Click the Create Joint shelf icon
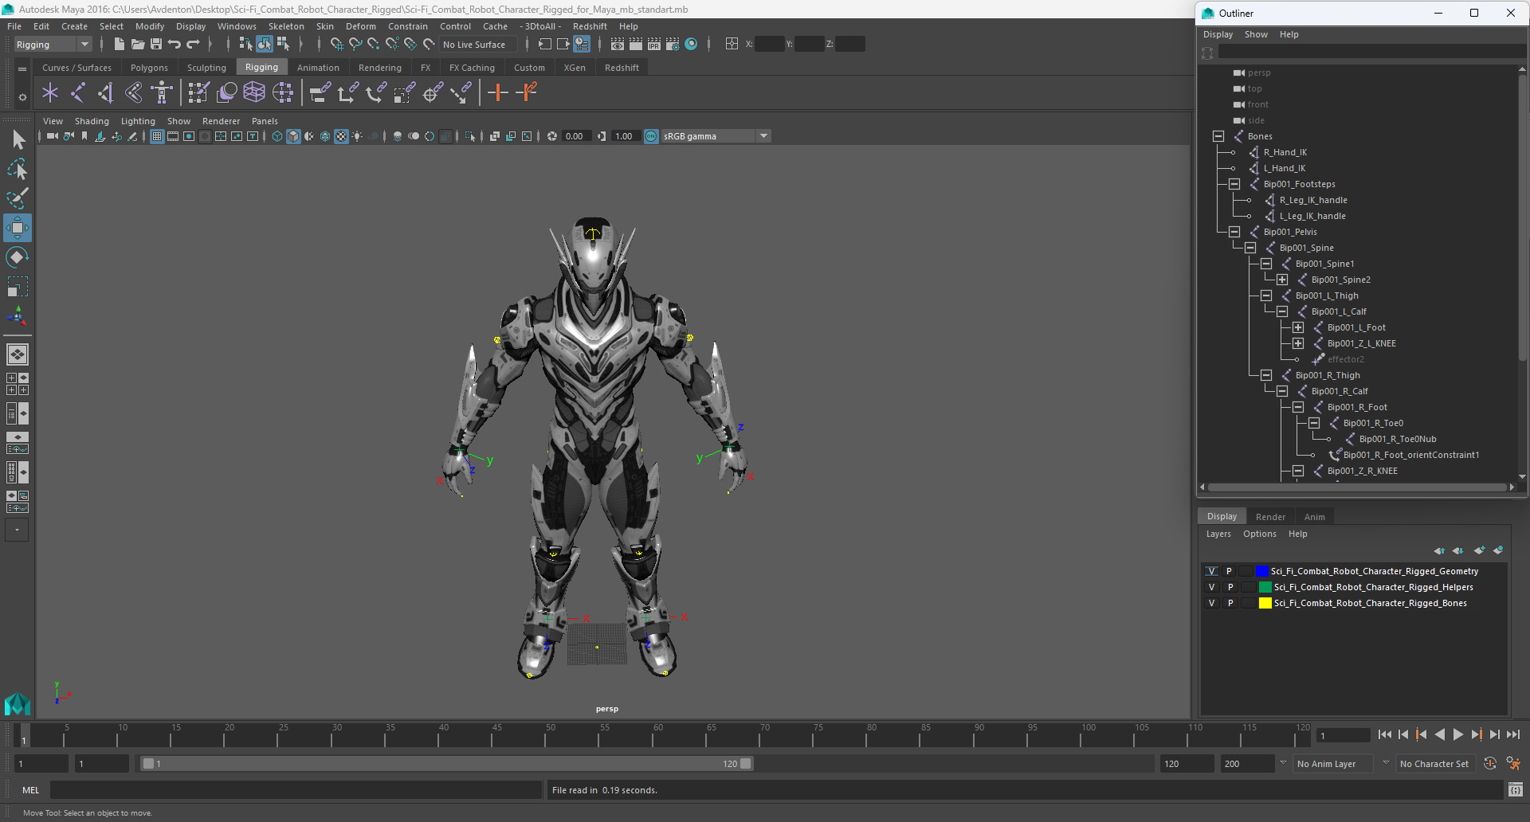 (78, 93)
